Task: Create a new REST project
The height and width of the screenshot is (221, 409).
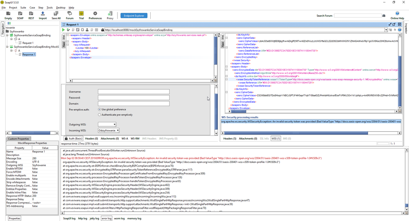Action: 31,16
